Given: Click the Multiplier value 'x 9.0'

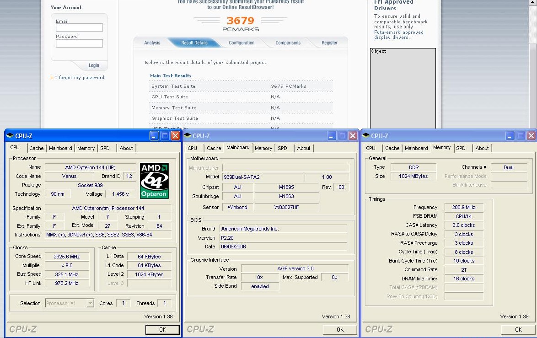Looking at the screenshot, I should click(67, 265).
